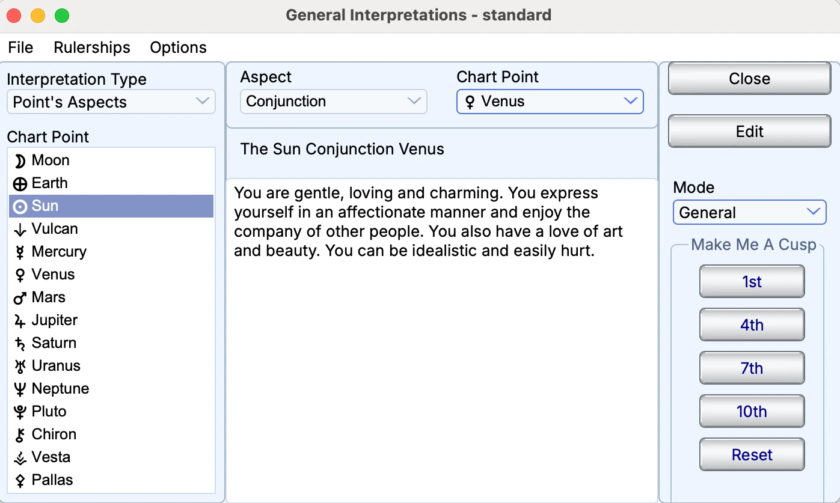Make 1st house the cusp

point(752,281)
